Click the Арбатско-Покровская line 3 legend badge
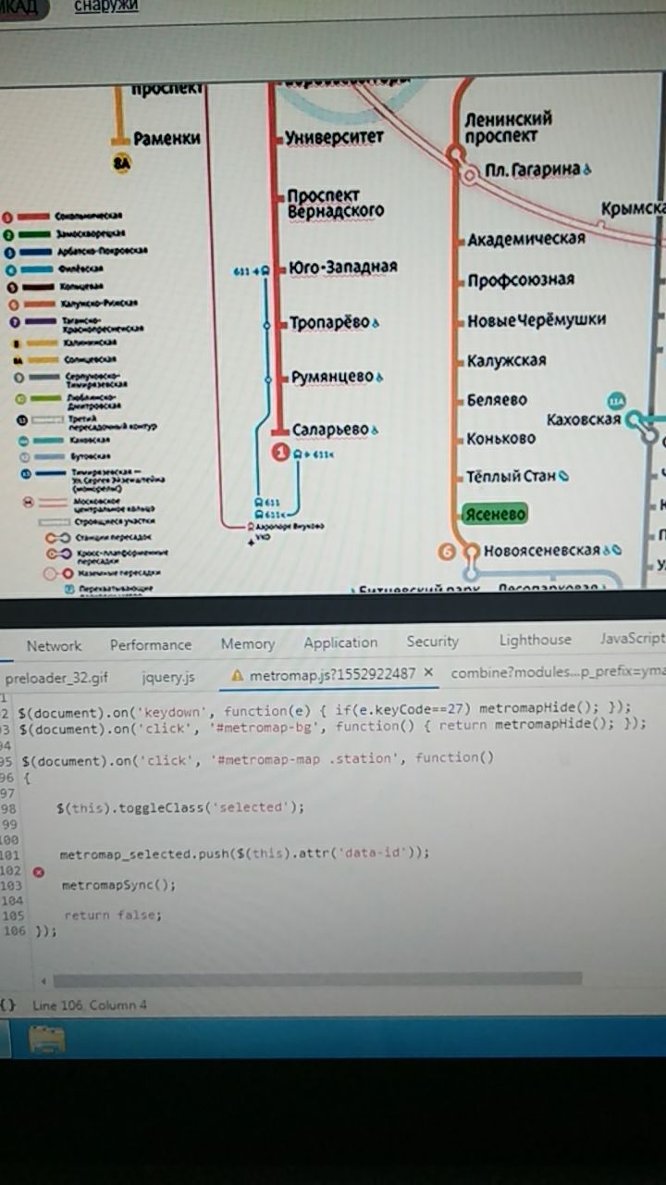This screenshot has width=666, height=1185. (x=9, y=252)
